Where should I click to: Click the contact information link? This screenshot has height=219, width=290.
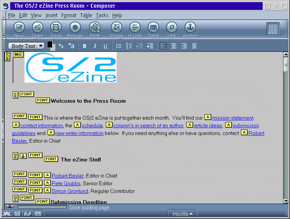42,125
